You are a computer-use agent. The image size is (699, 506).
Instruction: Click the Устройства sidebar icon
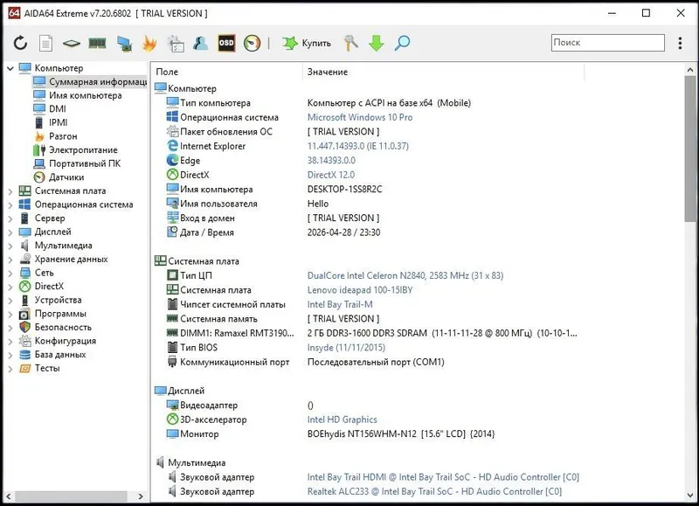25,300
